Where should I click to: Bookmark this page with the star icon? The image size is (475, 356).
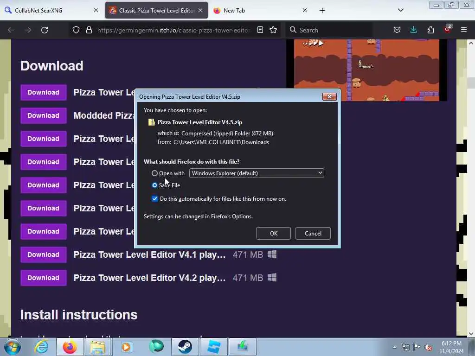pyautogui.click(x=273, y=30)
